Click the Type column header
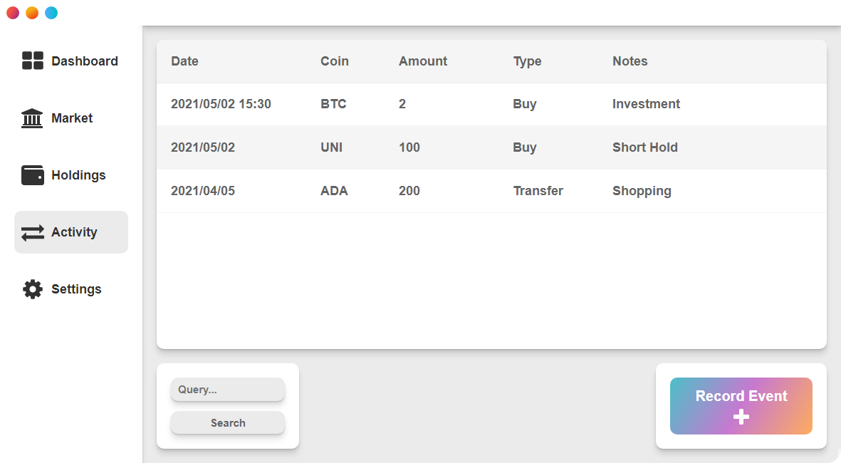The width and height of the screenshot is (841, 463). click(527, 61)
